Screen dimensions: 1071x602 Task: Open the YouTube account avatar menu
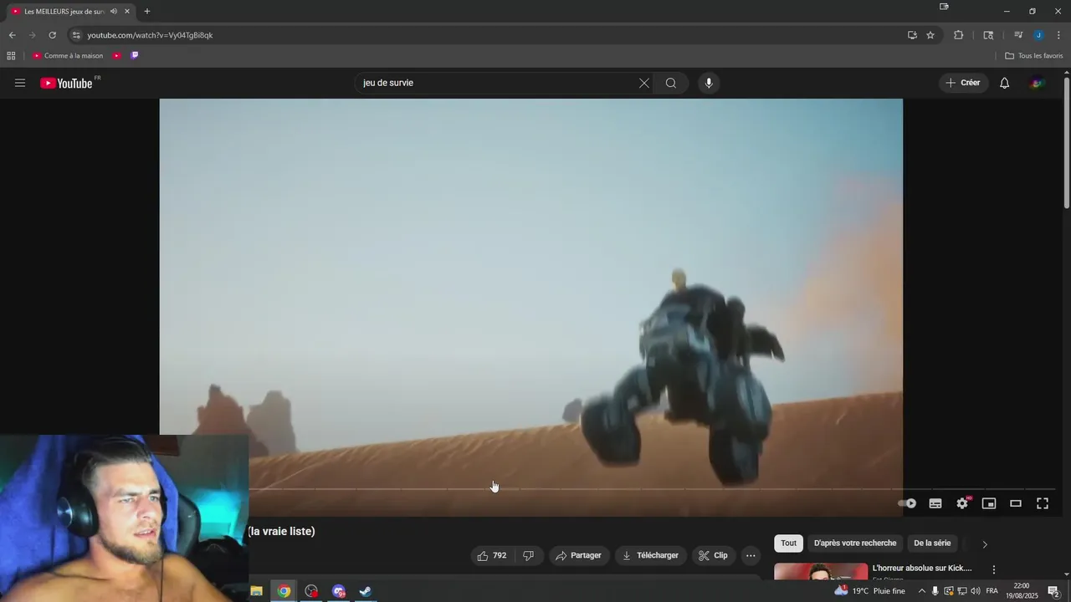point(1038,83)
